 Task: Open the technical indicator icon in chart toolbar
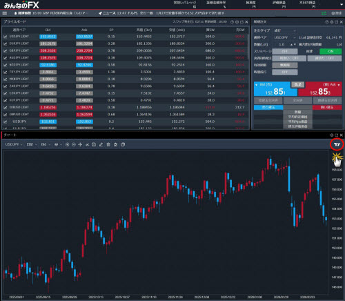tap(87, 144)
